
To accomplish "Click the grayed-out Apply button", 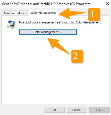I will 99,110.
